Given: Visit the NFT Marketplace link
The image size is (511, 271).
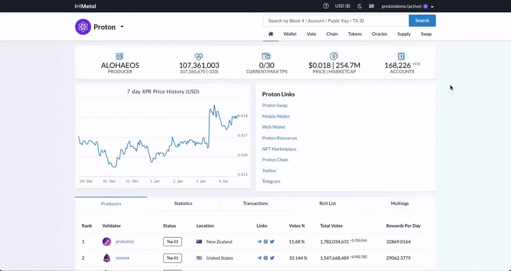Looking at the screenshot, I should click(x=279, y=149).
